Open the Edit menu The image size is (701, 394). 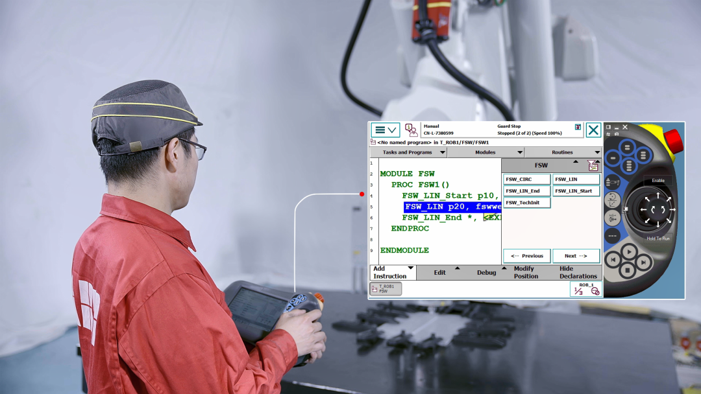point(440,272)
